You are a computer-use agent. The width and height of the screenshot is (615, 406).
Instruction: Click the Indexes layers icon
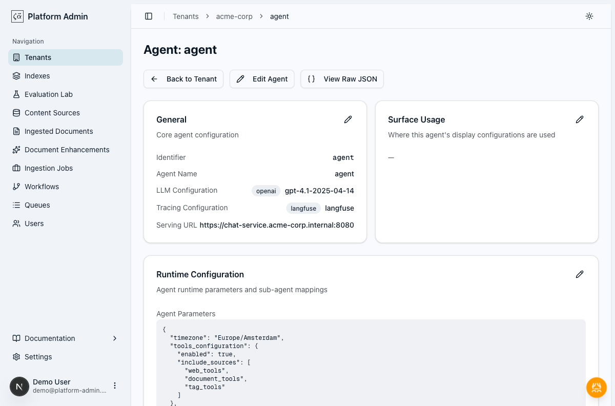pos(16,76)
